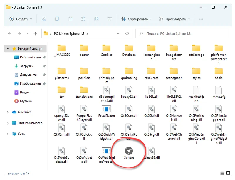Screen dimensions: 235x180
Task: Open the Создать dropdown menu
Action: (21, 19)
